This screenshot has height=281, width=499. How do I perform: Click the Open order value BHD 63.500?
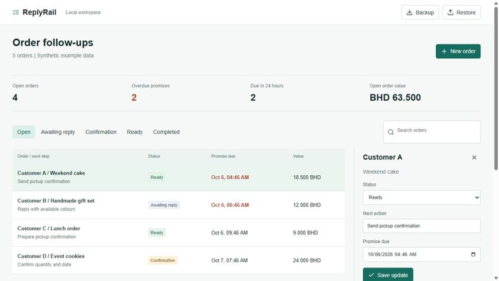395,98
